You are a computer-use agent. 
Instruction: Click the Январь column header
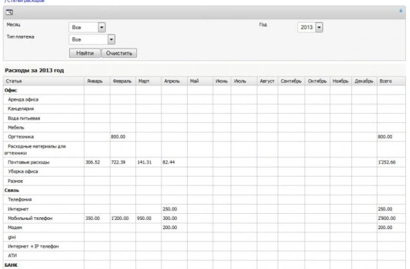tap(95, 80)
